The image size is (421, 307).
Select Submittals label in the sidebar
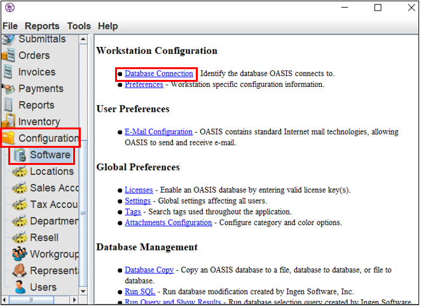(42, 39)
